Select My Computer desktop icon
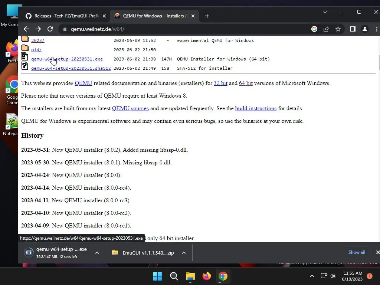380x285 pixels. [x=10, y=16]
